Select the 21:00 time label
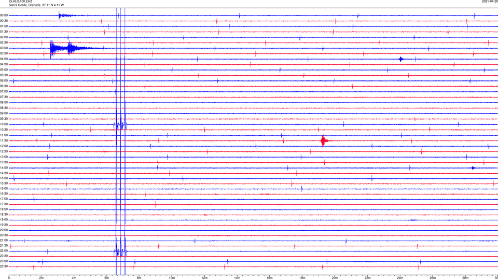Screen dimensions: 498x280 tap(4, 241)
